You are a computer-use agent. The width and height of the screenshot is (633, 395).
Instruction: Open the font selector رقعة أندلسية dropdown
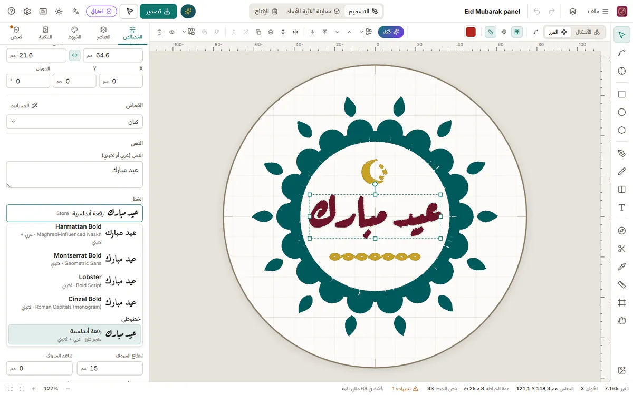click(74, 213)
